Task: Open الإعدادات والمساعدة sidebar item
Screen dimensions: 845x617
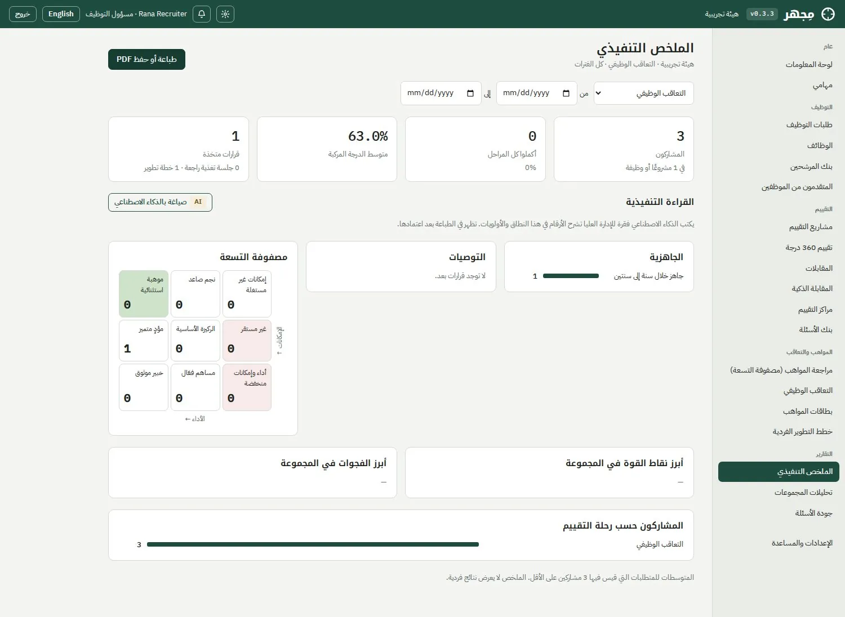Action: point(779,543)
